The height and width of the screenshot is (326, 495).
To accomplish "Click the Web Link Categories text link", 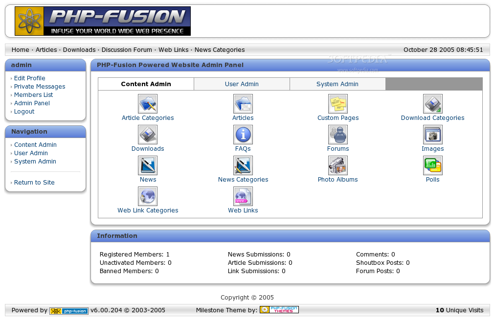I will point(148,210).
